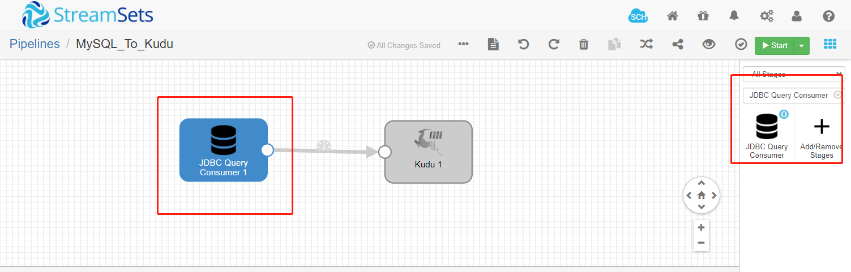851x272 pixels.
Task: Open the Start button dropdown arrow
Action: click(x=802, y=46)
